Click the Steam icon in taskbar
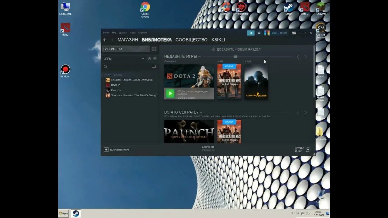388x218 pixels. click(x=76, y=213)
